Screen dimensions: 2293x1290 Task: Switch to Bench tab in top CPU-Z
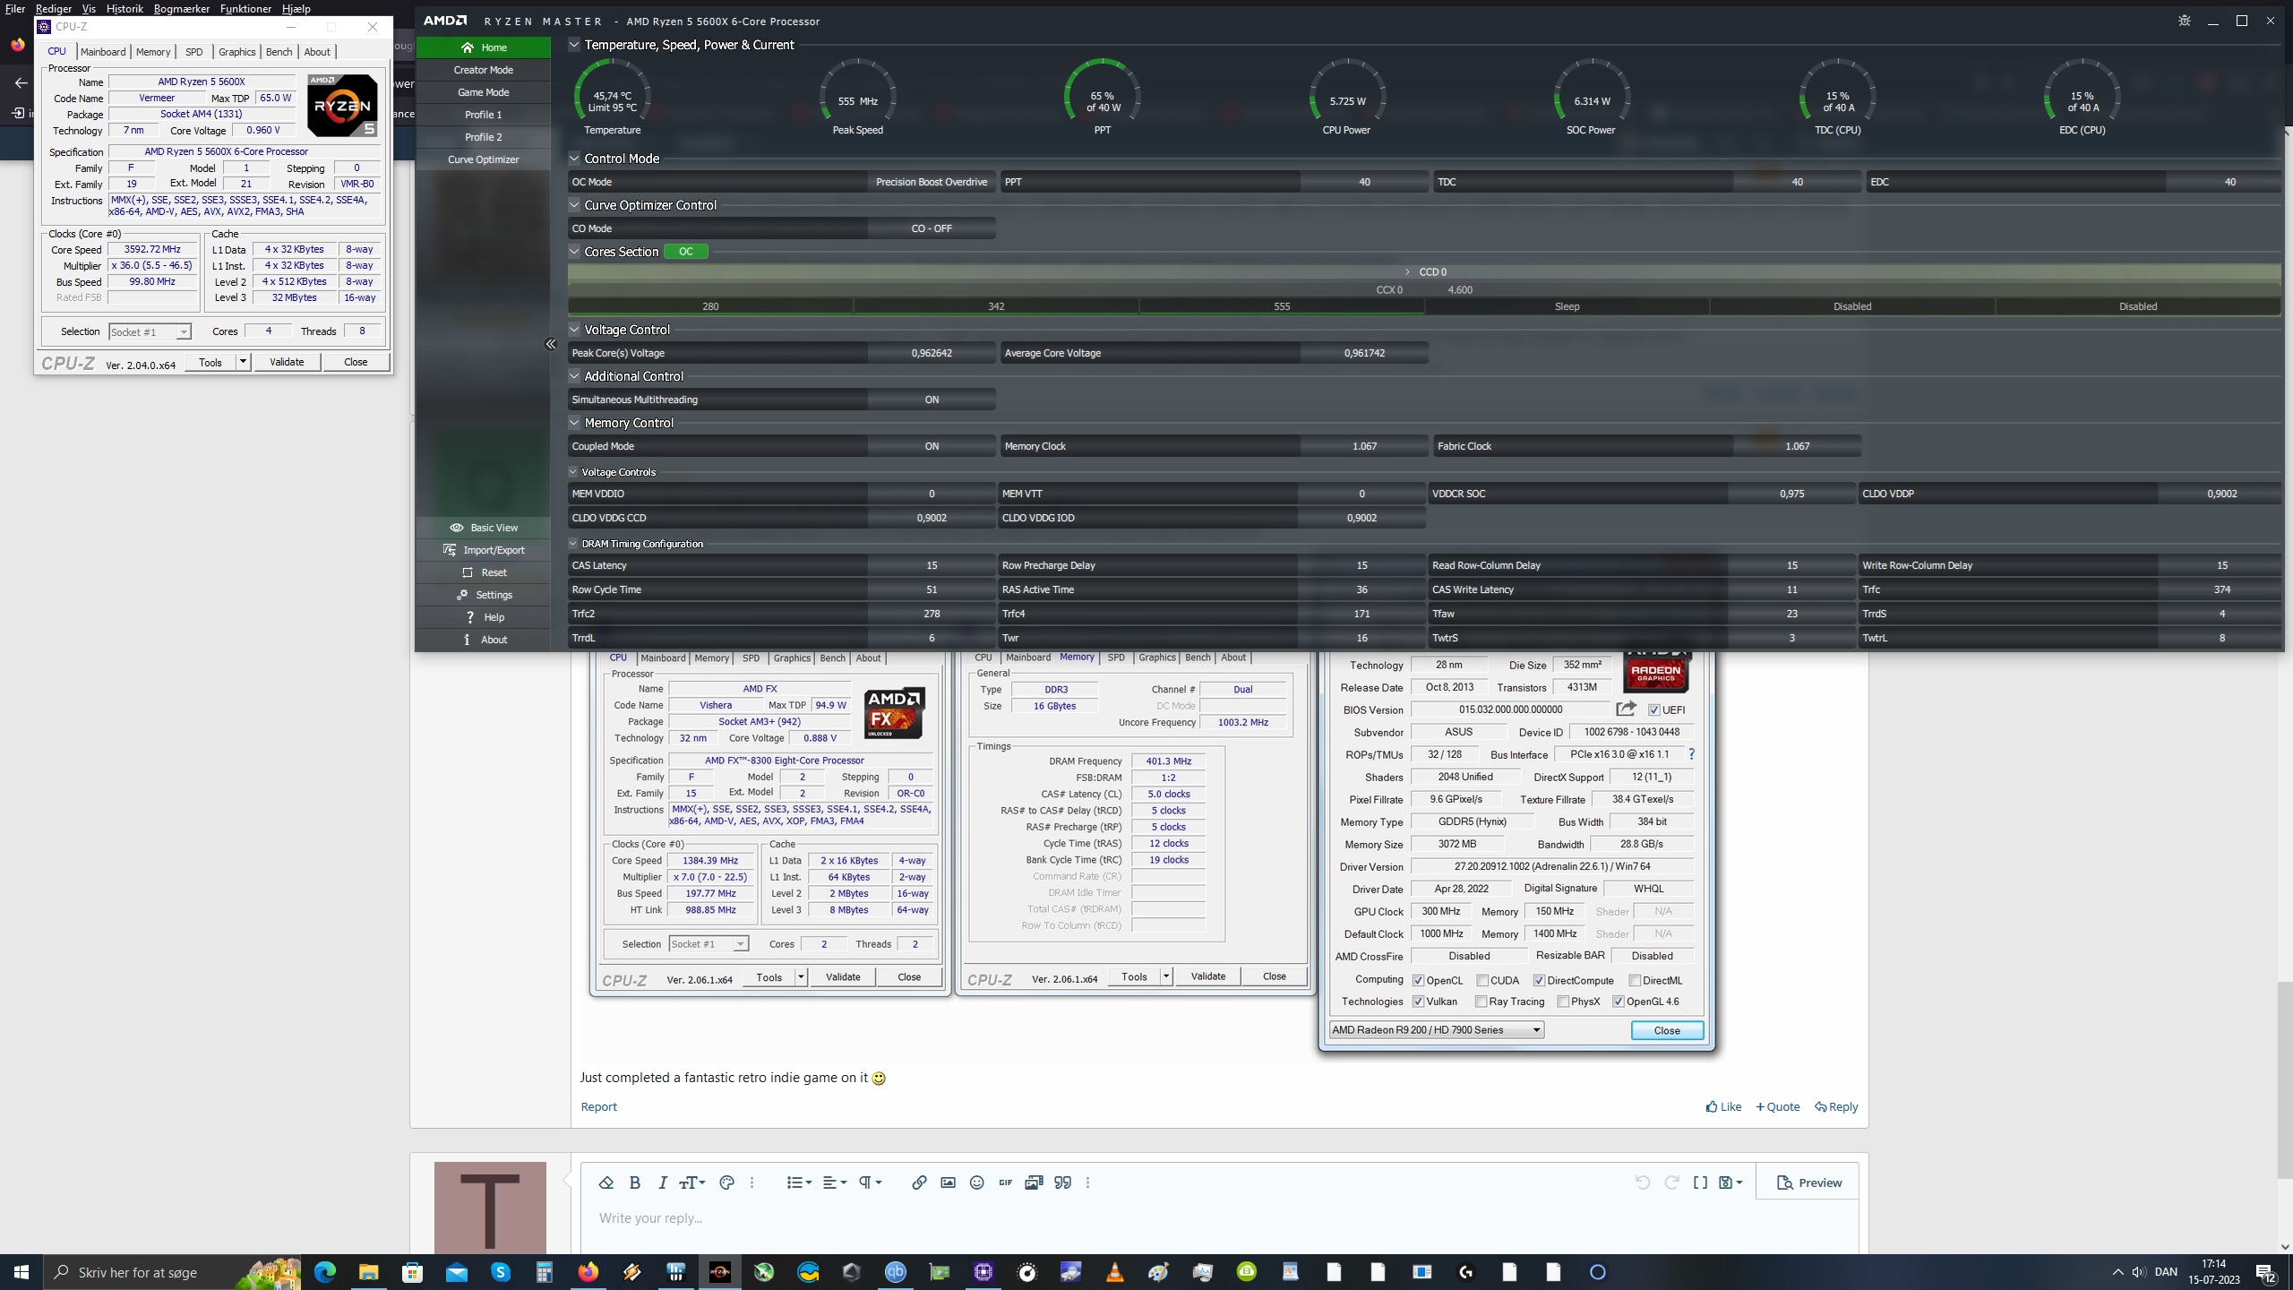[x=279, y=52]
